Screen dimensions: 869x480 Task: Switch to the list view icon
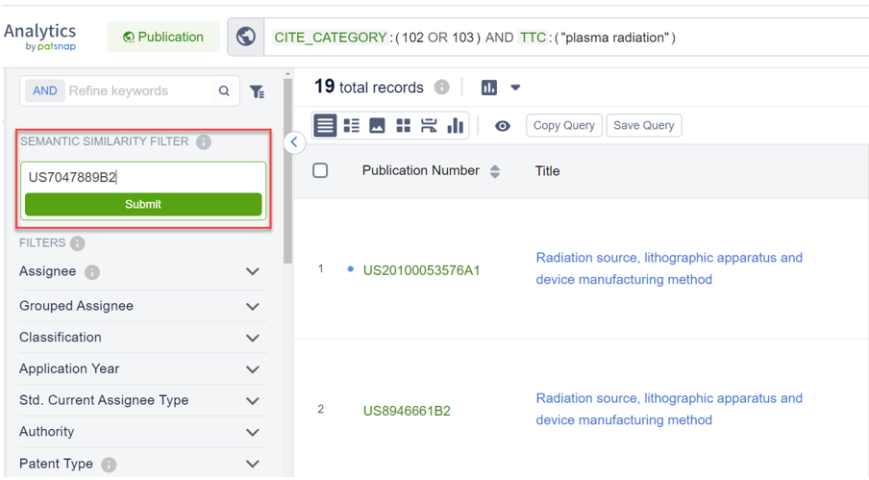pyautogui.click(x=325, y=126)
